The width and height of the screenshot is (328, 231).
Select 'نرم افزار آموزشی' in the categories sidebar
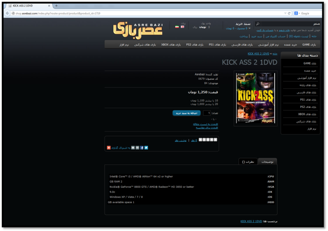[307, 78]
